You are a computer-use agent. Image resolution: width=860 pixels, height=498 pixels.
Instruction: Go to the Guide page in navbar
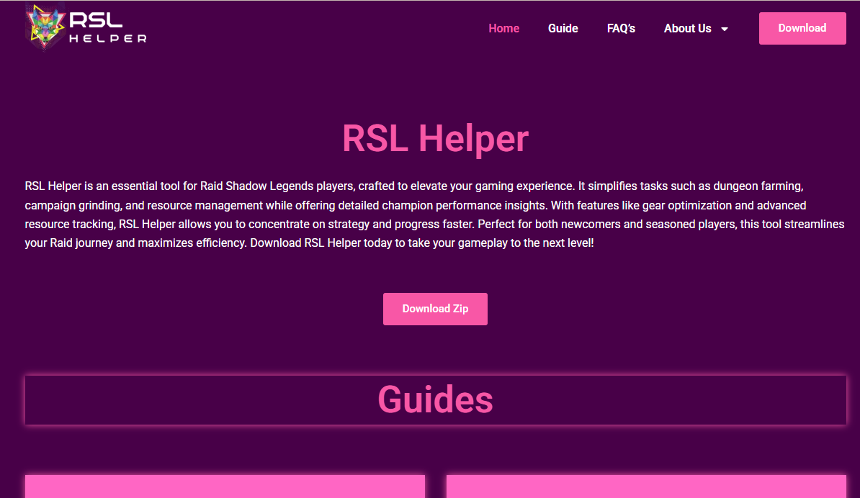coord(563,28)
